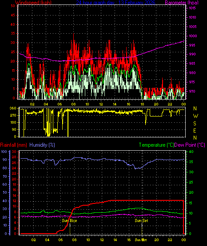This screenshot has width=207, height=246.
Task: Click the 45 value on the windspeed axis
Action: (x=13, y=15)
